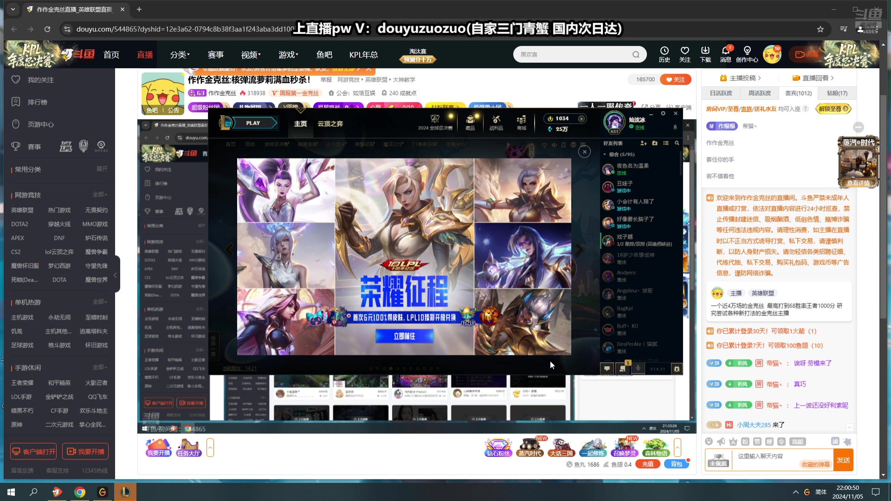Image resolution: width=891 pixels, height=501 pixels.
Task: Click the 滤 filter icon in chat toolbar
Action: click(835, 442)
